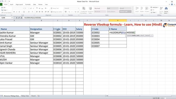
Task: Apply the Normal cell style
Action: (100, 8)
